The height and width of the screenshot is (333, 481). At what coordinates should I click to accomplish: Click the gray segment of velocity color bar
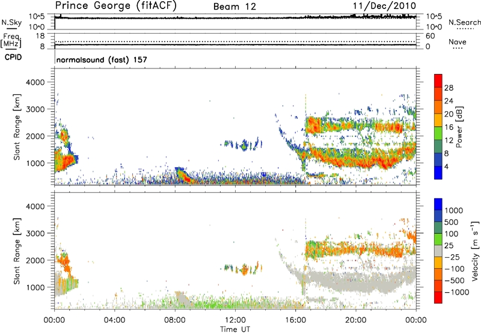(x=438, y=251)
